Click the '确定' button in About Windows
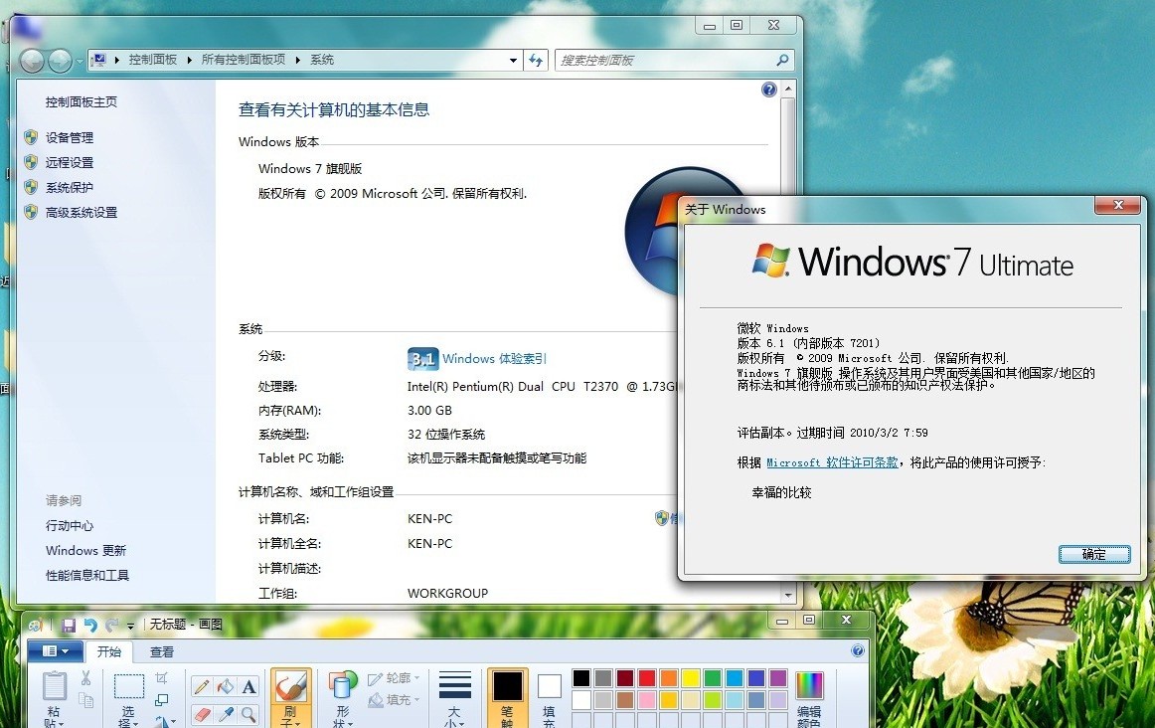This screenshot has height=728, width=1155. coord(1094,554)
